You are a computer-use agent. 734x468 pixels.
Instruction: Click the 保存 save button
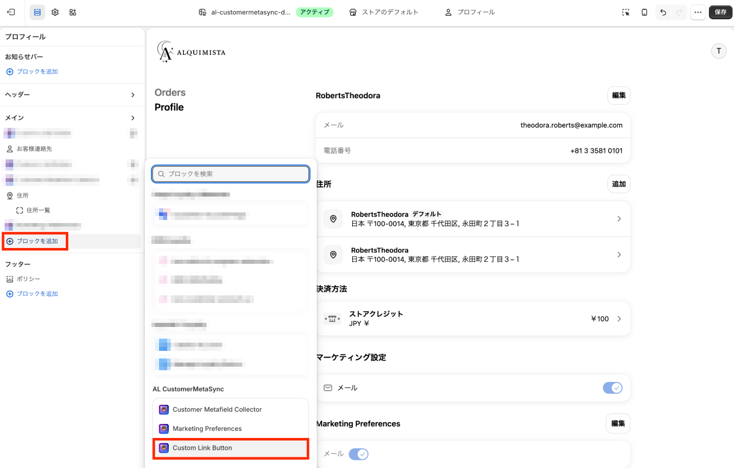(721, 12)
